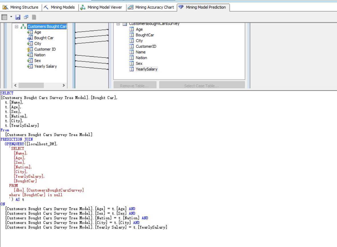
Task: Open the Mining Accuracy Chart tab
Action: point(151,7)
